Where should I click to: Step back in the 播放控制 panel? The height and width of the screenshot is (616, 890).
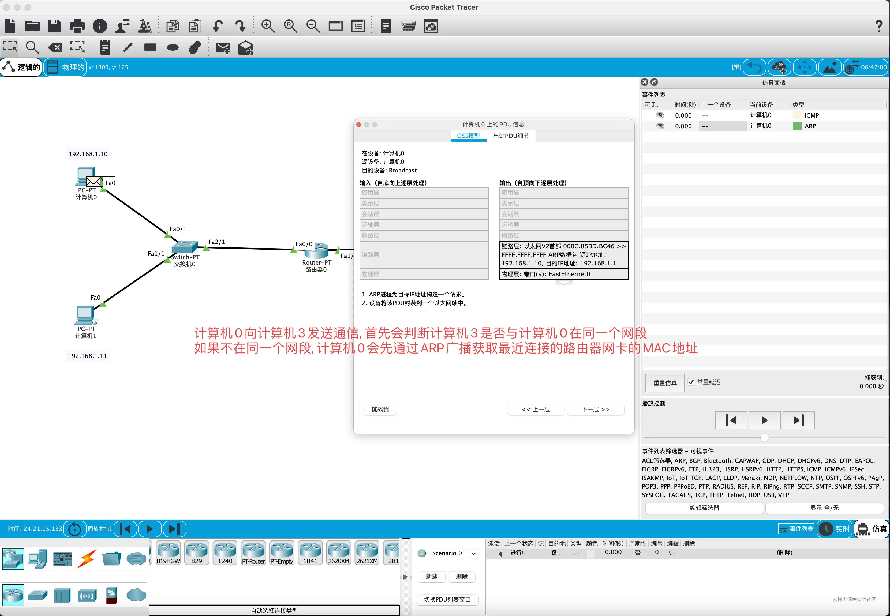click(731, 420)
